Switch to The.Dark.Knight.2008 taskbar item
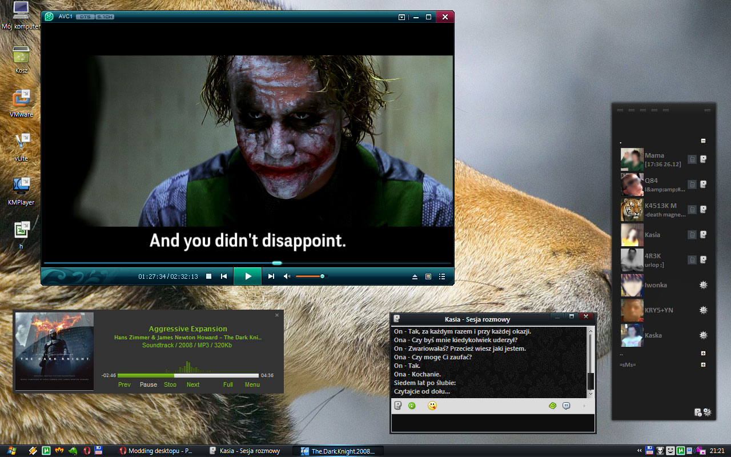 click(x=338, y=451)
